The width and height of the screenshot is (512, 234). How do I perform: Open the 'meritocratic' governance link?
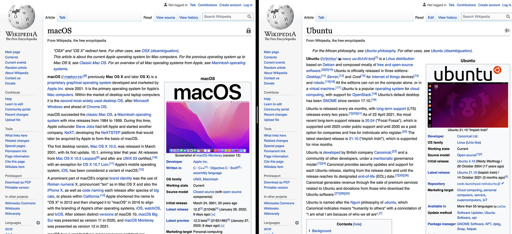pos(383,158)
